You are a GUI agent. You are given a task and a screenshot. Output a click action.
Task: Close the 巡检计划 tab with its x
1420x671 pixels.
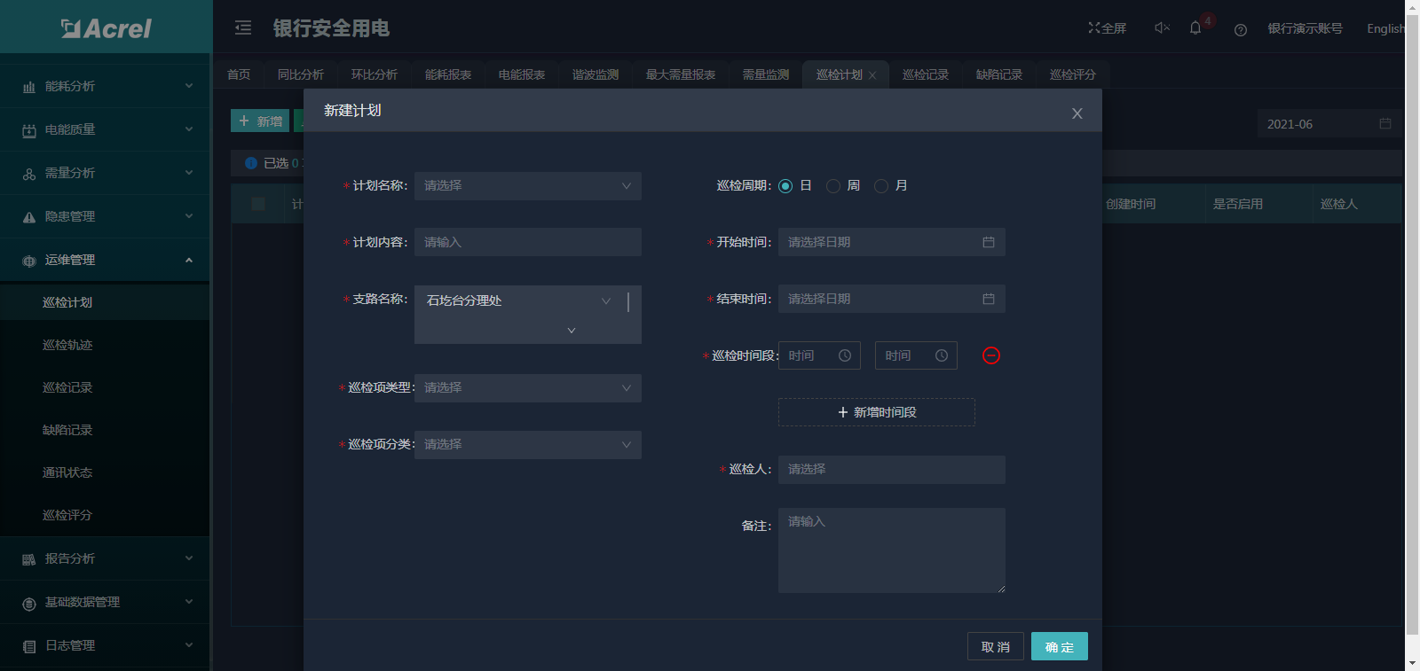[x=872, y=75]
